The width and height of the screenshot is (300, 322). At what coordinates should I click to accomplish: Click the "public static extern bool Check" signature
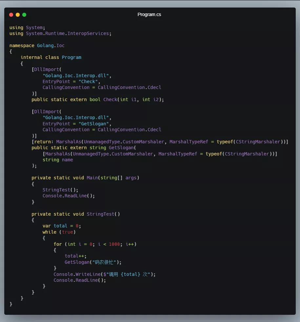tap(98, 99)
